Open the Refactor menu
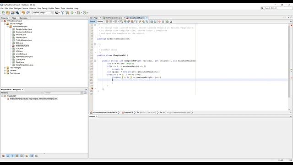293x165 pixels. point(33,8)
